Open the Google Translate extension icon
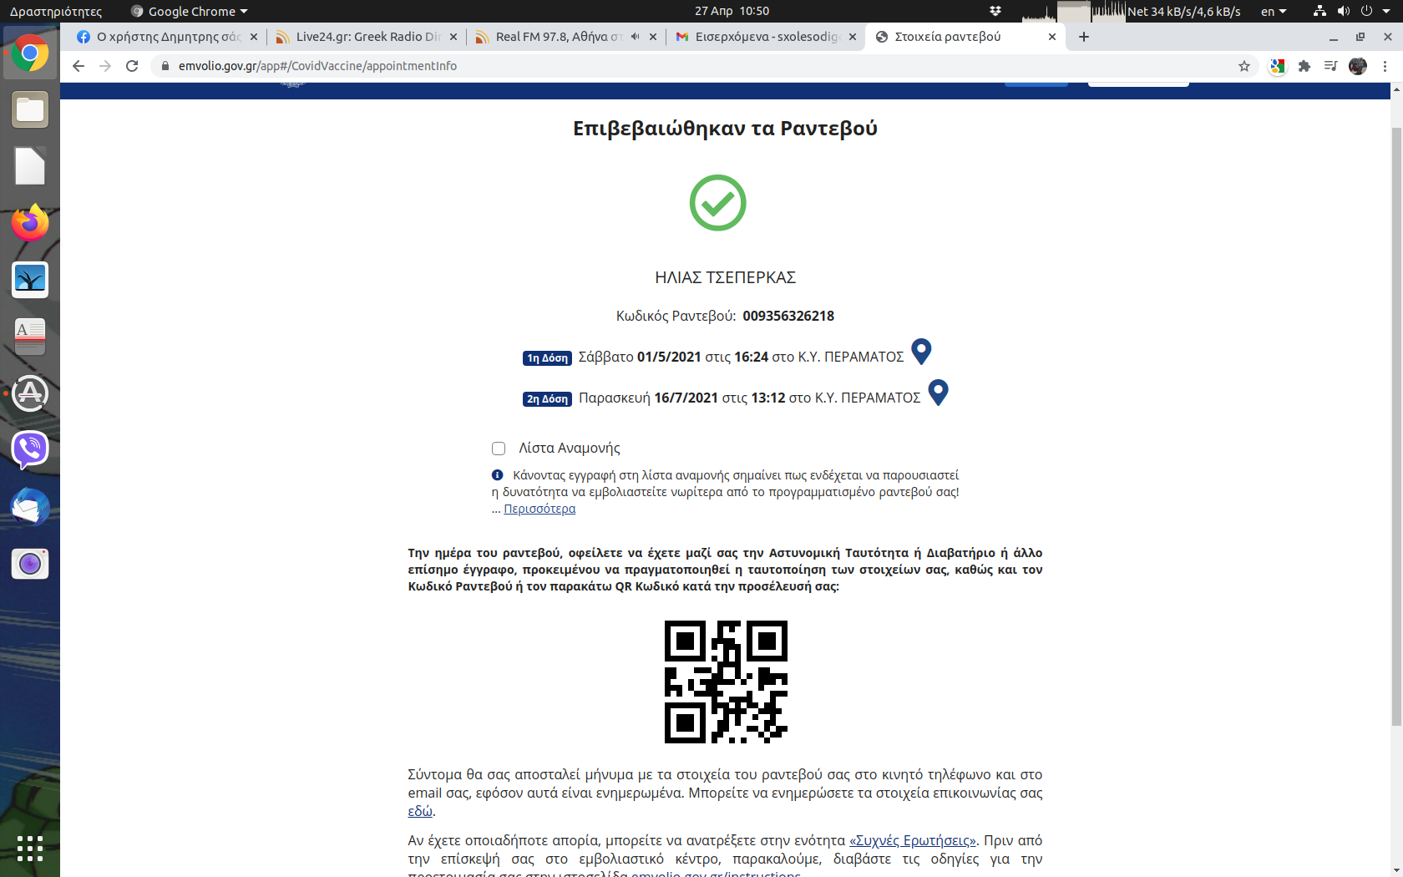The width and height of the screenshot is (1403, 877). pyautogui.click(x=1278, y=66)
